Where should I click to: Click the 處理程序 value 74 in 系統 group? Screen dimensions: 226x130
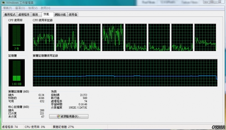[x=85, y=101]
